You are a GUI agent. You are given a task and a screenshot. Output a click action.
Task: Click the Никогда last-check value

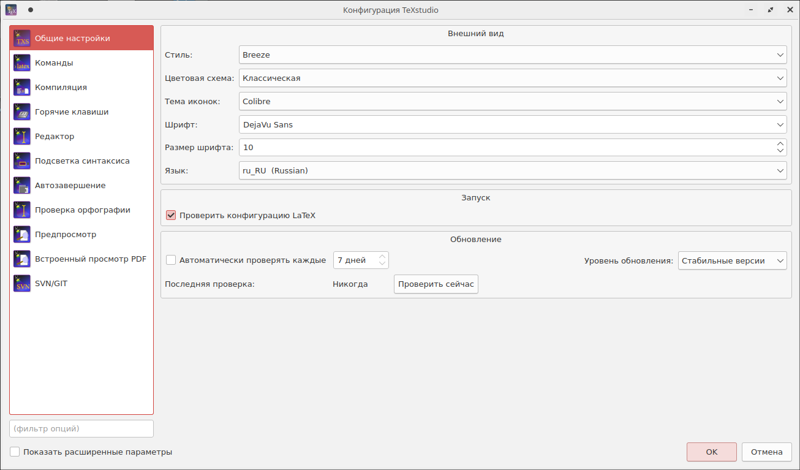[x=350, y=284]
